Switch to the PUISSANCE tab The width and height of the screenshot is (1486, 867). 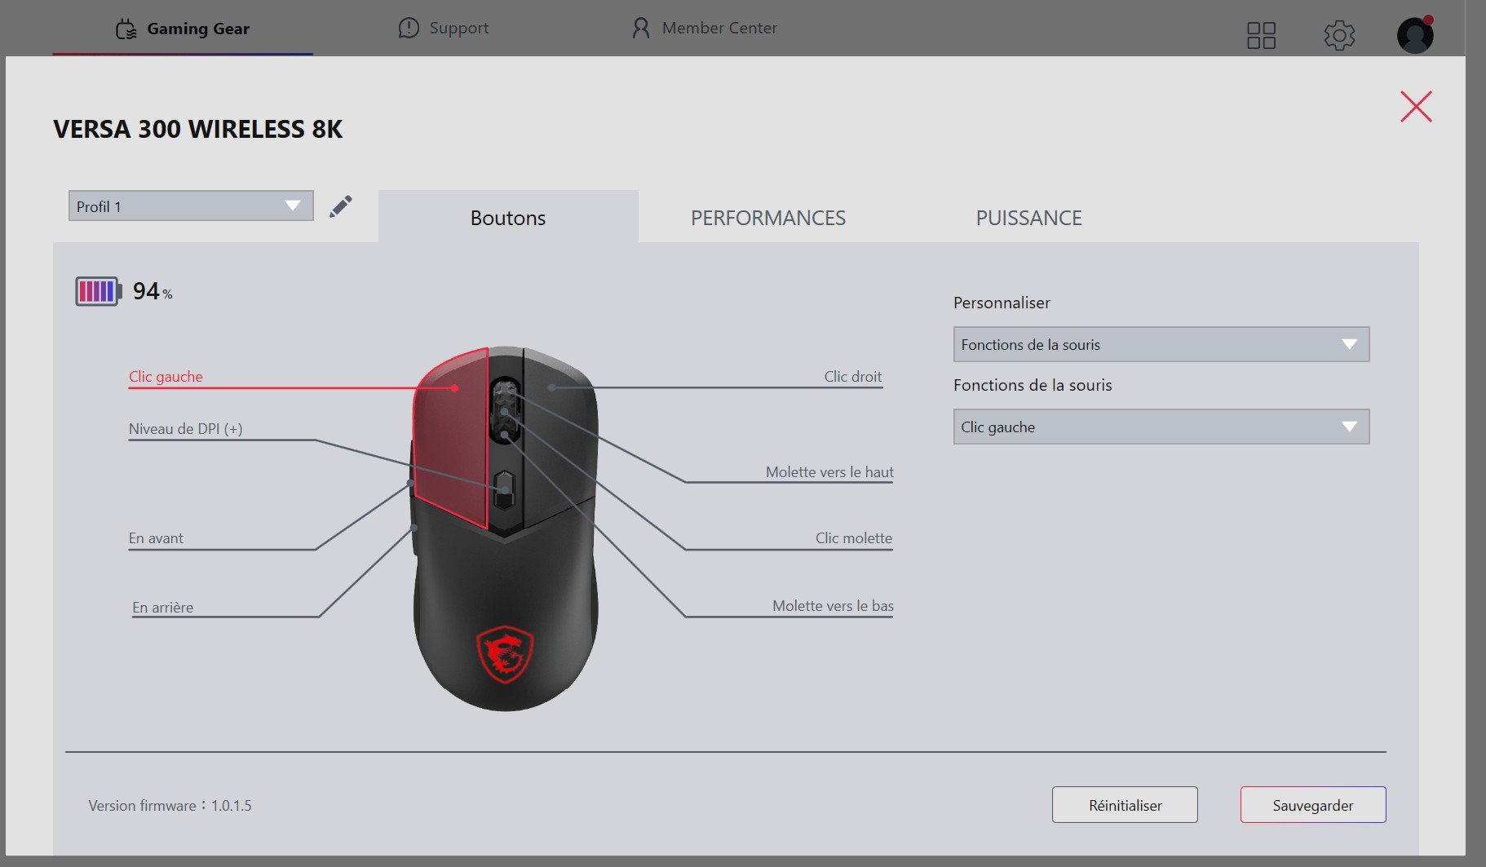(x=1029, y=218)
